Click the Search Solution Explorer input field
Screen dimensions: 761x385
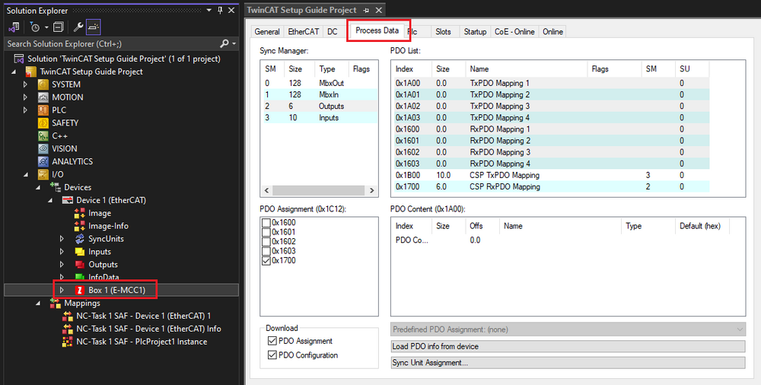pyautogui.click(x=112, y=43)
